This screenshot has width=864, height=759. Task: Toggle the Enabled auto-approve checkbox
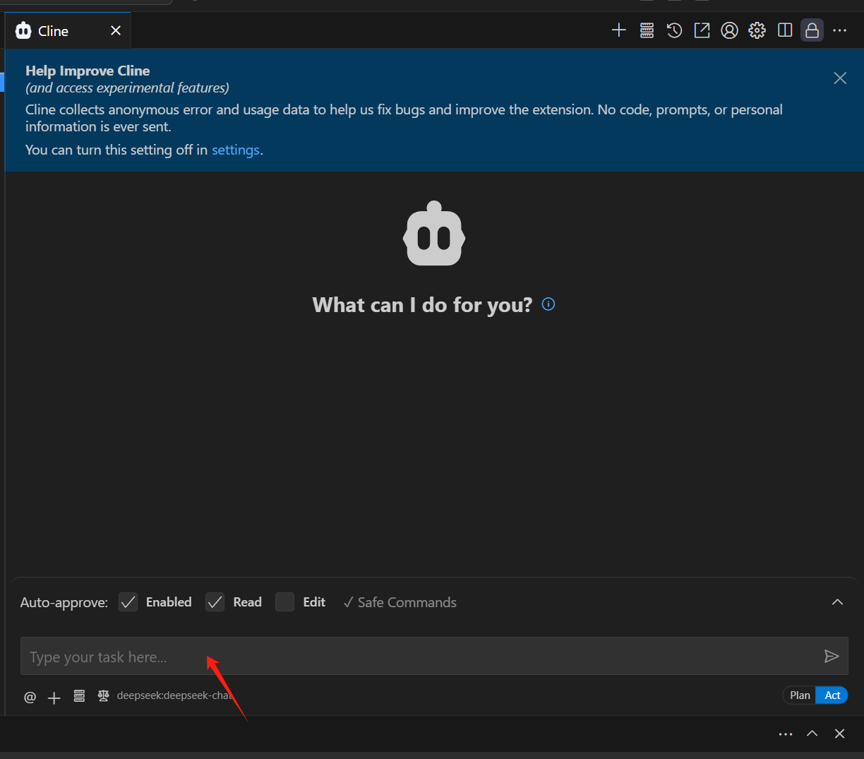coord(128,602)
